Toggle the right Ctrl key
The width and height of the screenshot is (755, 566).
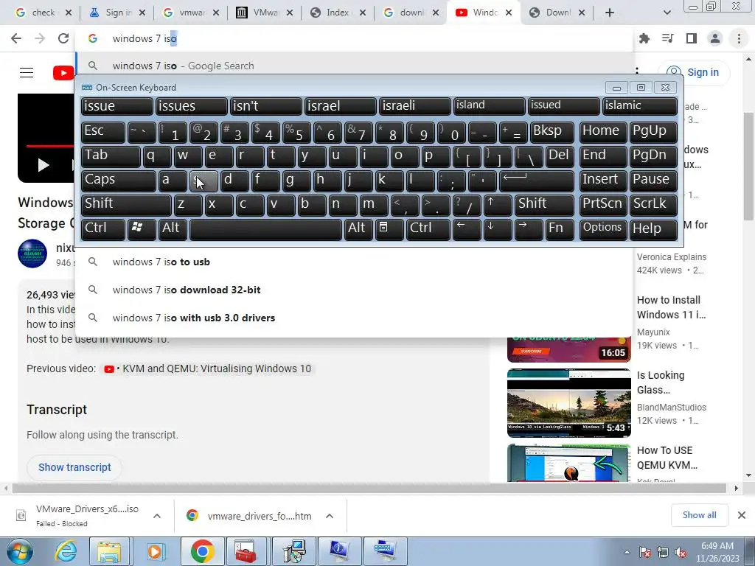428,229
